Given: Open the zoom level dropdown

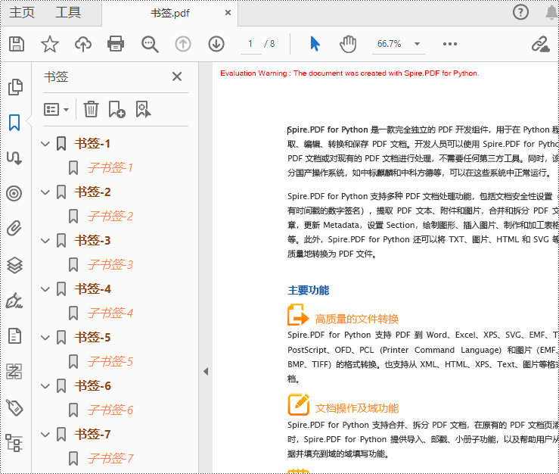Looking at the screenshot, I should (417, 44).
